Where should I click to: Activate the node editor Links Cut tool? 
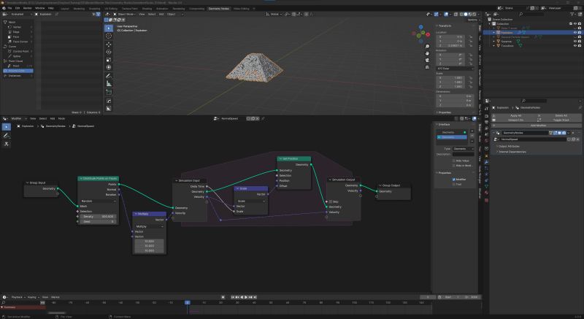point(7,144)
